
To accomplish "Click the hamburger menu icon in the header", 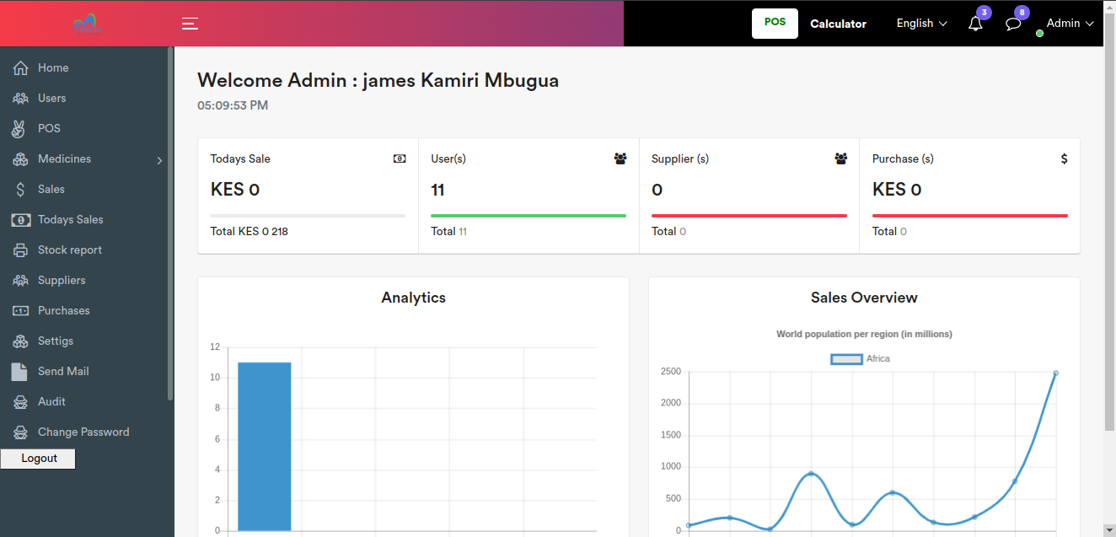I will pyautogui.click(x=190, y=24).
